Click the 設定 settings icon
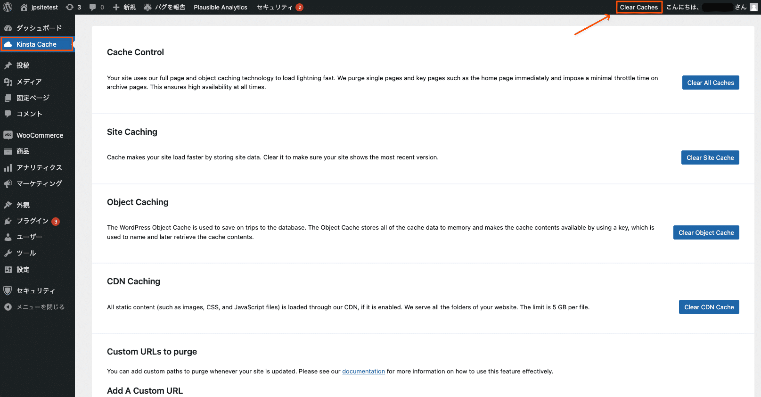Screen dimensions: 761x397 point(8,270)
